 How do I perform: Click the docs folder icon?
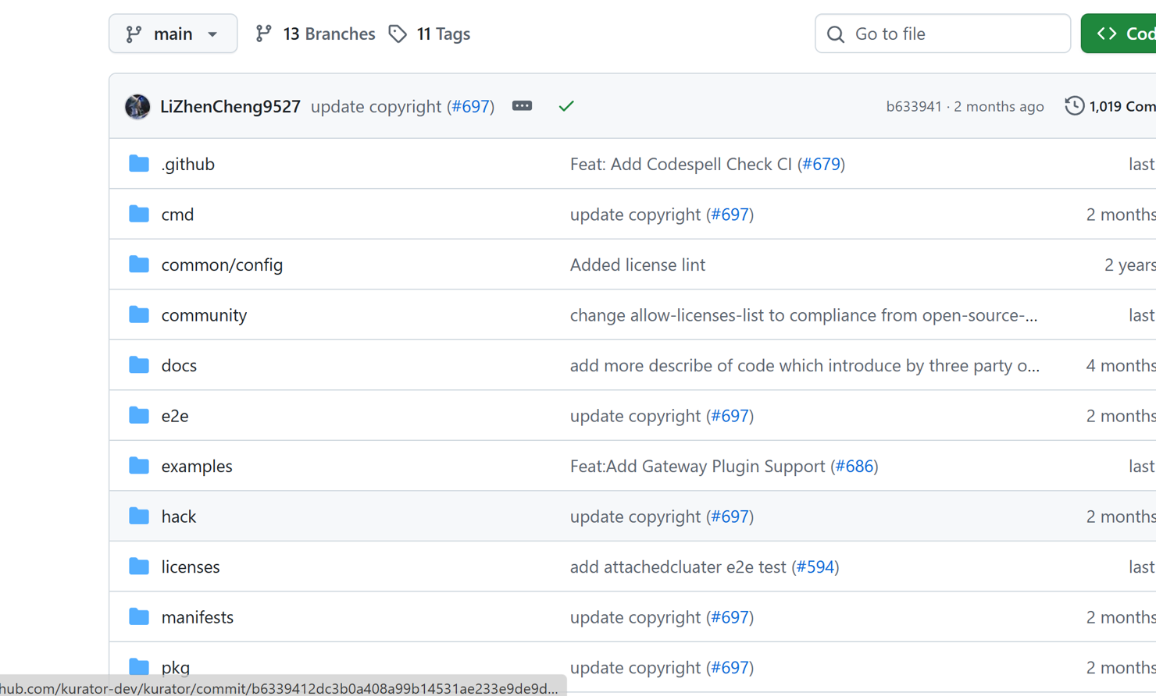coord(139,364)
